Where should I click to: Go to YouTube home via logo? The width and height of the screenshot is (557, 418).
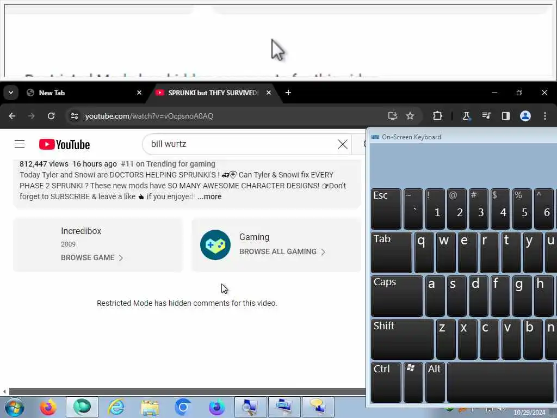(x=64, y=144)
